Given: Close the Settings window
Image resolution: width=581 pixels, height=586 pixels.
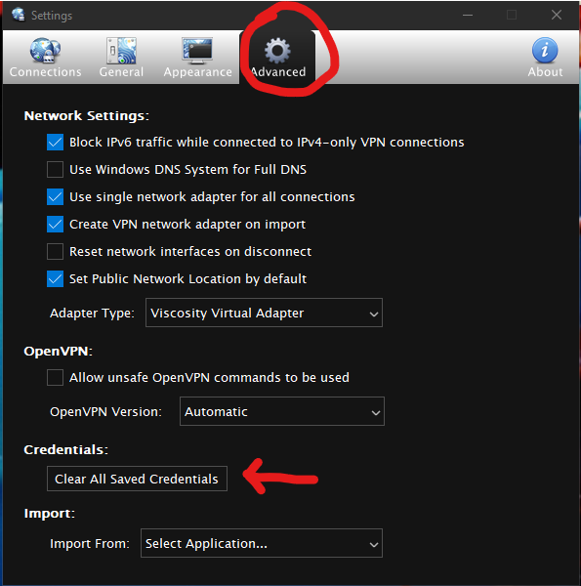Looking at the screenshot, I should click(x=557, y=15).
